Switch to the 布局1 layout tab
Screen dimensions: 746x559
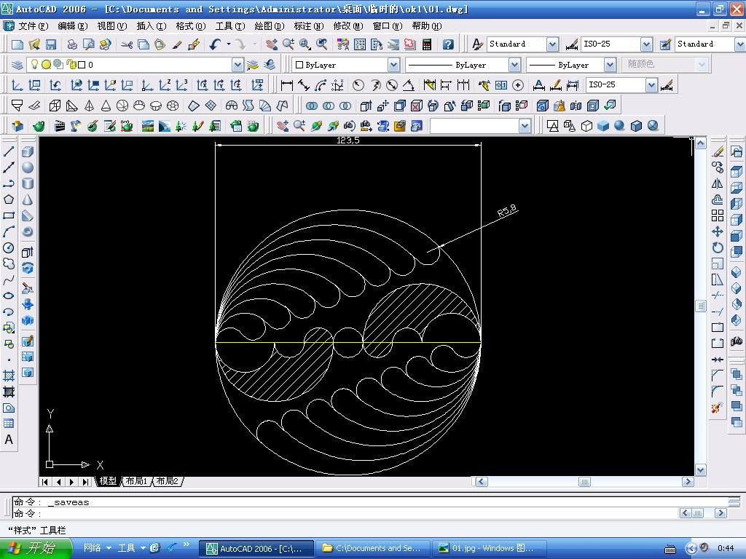(136, 481)
